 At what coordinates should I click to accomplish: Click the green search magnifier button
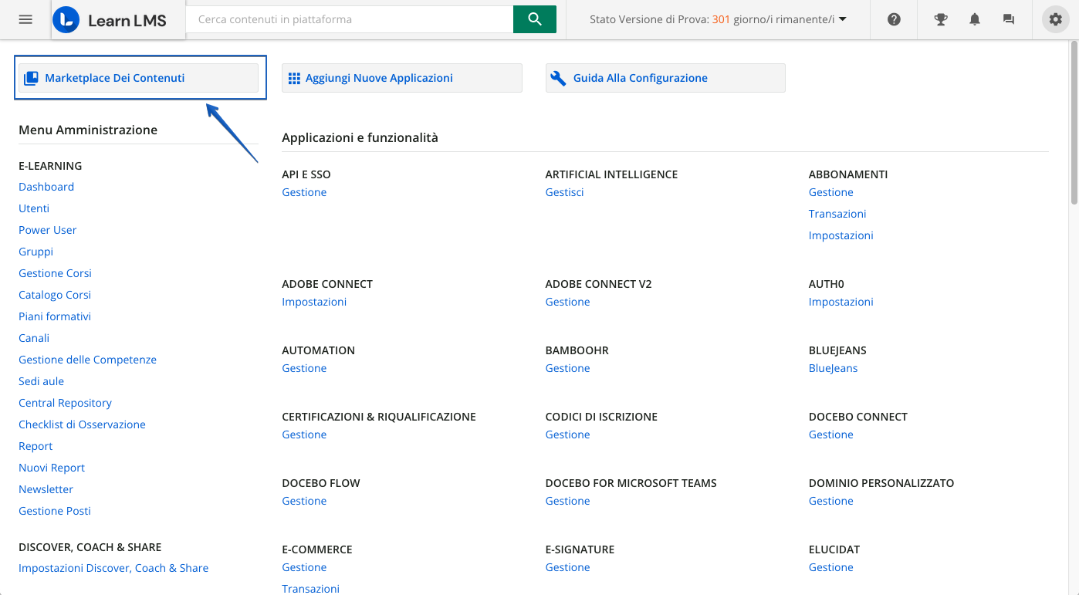tap(535, 19)
